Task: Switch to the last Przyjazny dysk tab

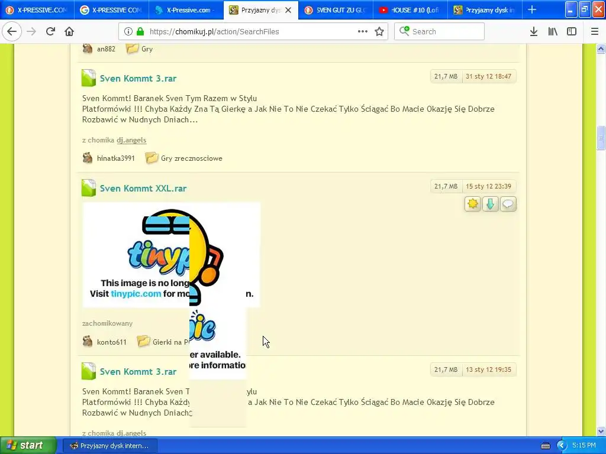Action: coord(485,10)
